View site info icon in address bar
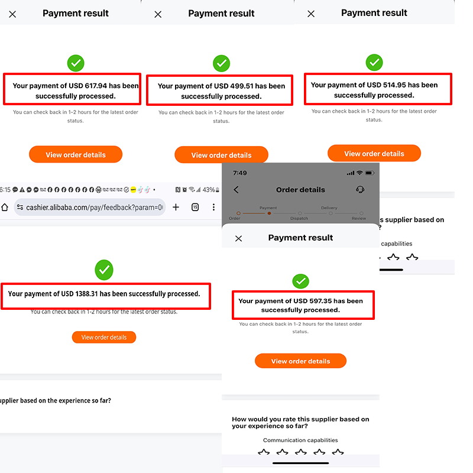473x473 pixels. pos(20,208)
